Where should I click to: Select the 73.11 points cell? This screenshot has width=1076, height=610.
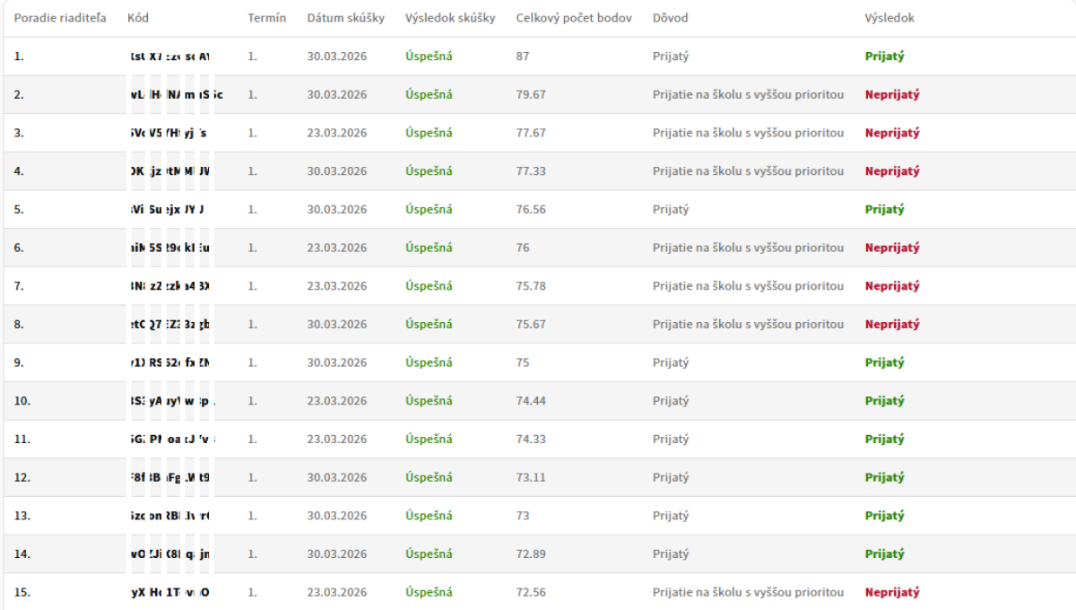(531, 477)
